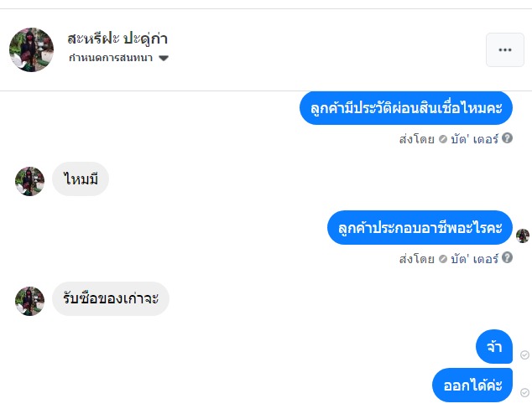The height and width of the screenshot is (414, 532).
Task: Open the three-dots conversation options menu
Action: (504, 49)
